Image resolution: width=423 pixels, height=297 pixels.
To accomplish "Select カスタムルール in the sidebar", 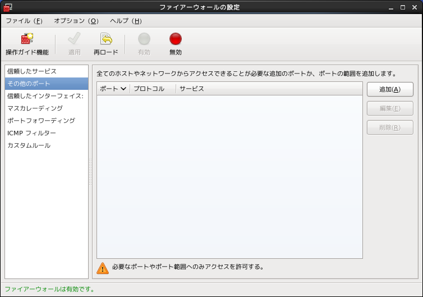I will pos(47,145).
